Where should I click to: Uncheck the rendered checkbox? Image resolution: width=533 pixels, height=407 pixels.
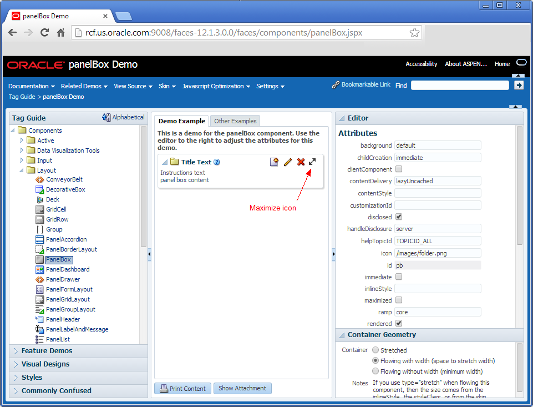tap(399, 323)
